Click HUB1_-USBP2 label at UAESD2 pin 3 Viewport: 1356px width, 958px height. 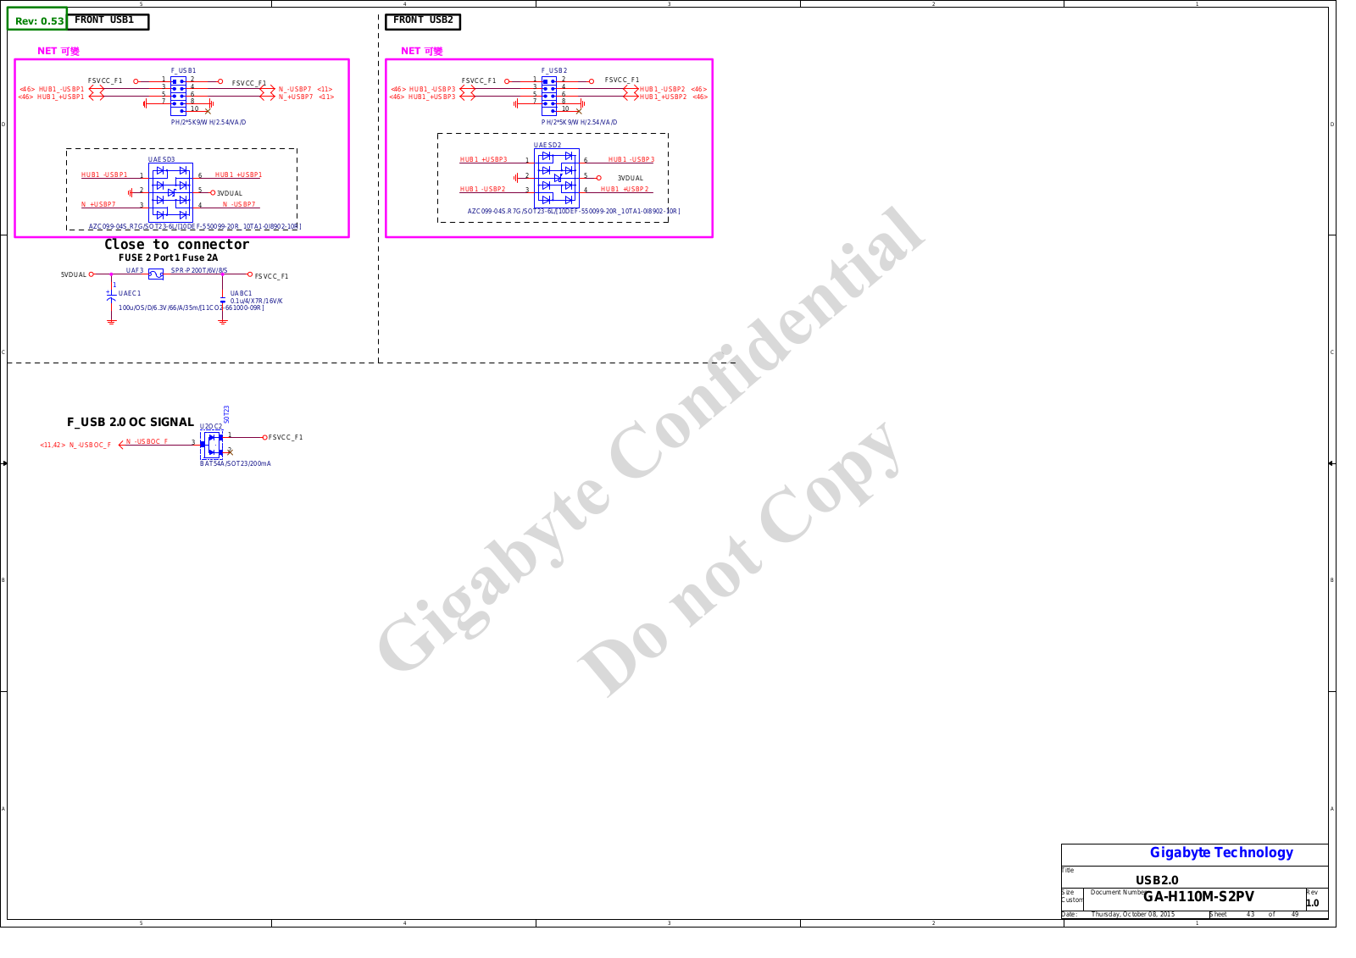pyautogui.click(x=483, y=189)
